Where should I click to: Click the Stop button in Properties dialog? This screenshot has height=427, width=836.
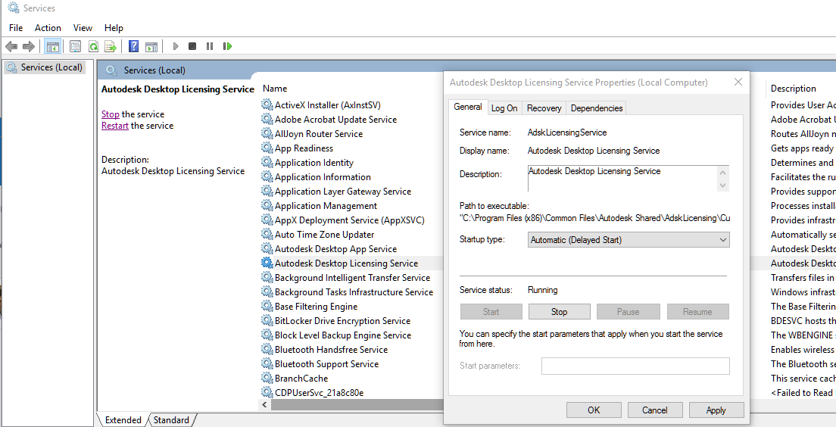pyautogui.click(x=560, y=312)
